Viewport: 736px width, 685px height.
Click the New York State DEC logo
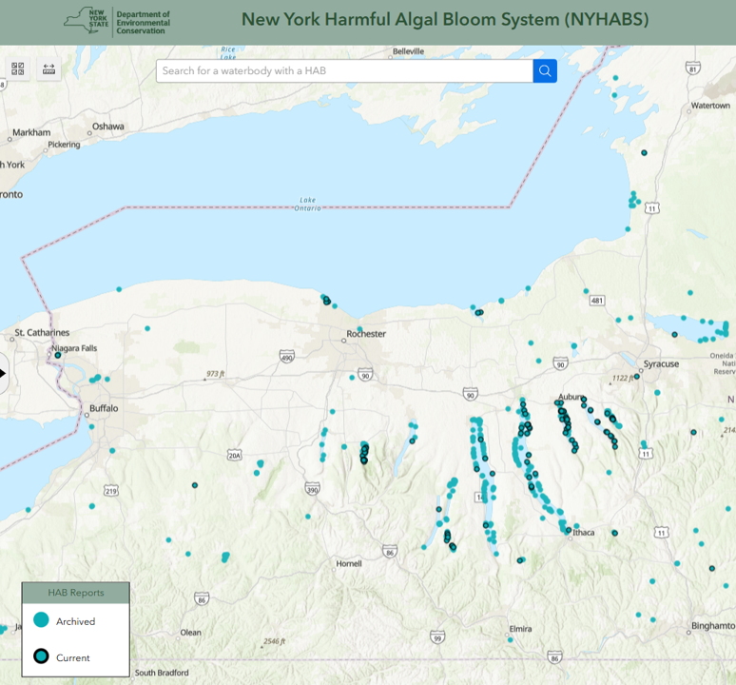(116, 20)
